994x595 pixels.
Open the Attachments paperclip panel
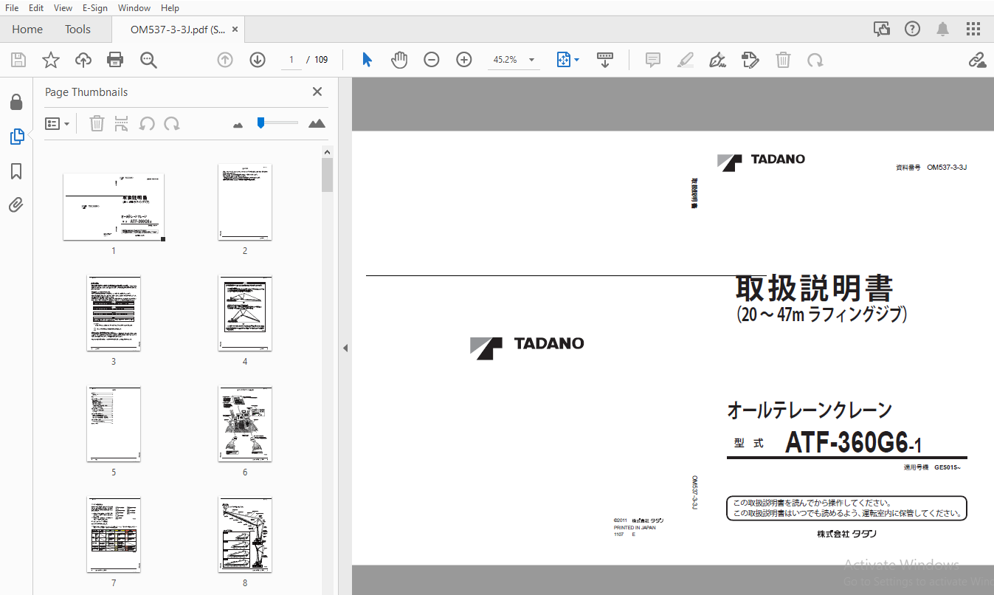16,204
